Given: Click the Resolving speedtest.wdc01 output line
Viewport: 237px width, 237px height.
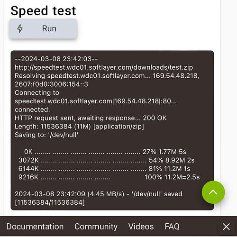Looking at the screenshot, I should pyautogui.click(x=107, y=76).
